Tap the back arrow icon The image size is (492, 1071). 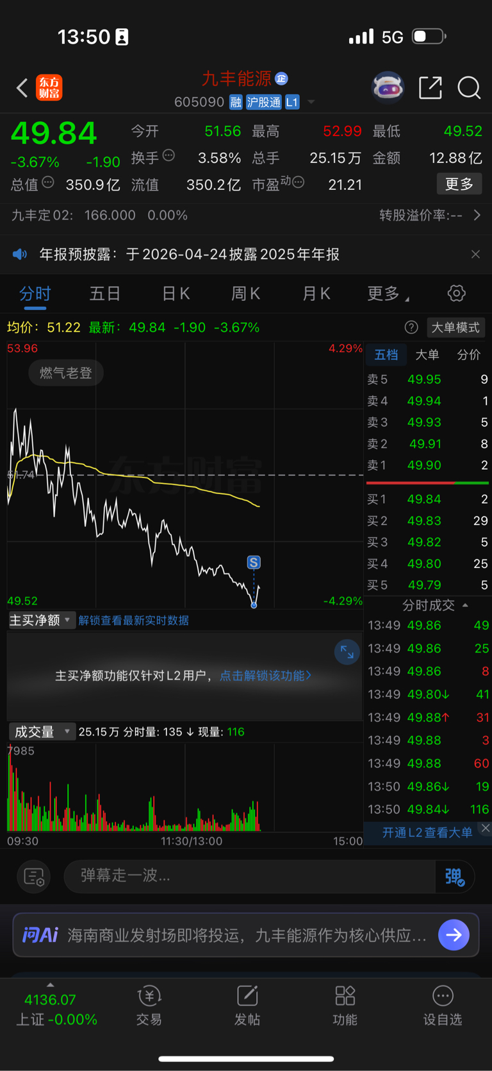click(x=22, y=87)
